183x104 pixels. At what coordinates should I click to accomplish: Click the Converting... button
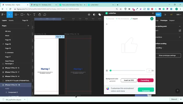tap(145, 80)
